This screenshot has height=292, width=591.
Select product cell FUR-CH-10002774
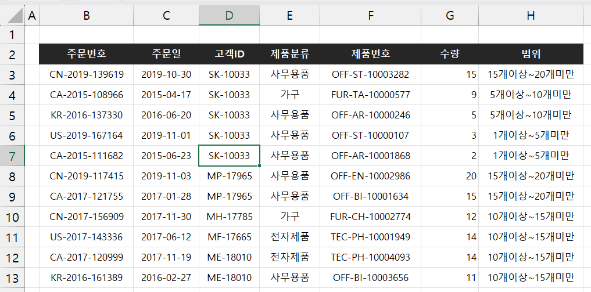click(371, 217)
